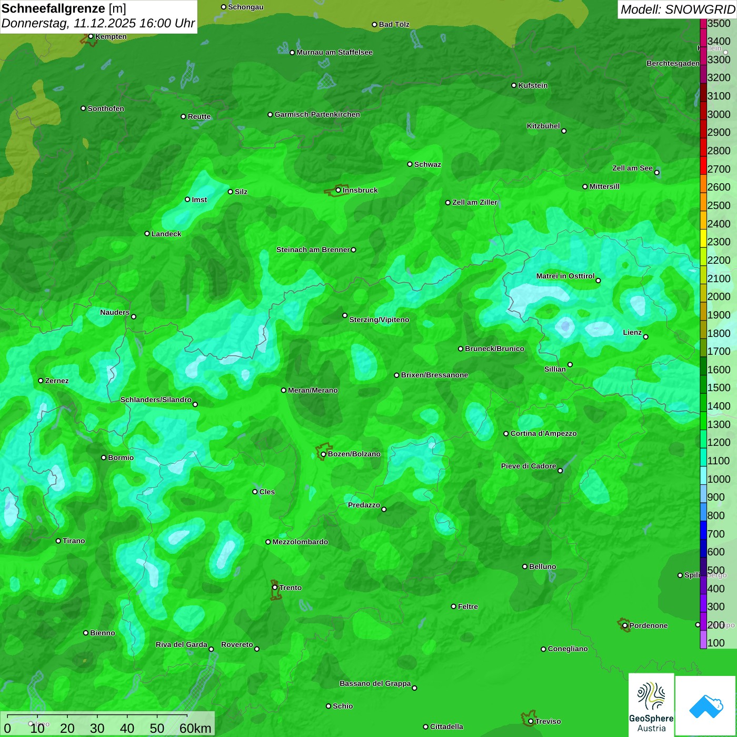Click the Modell: SNOWGRID label
This screenshot has width=737, height=737.
point(678,9)
